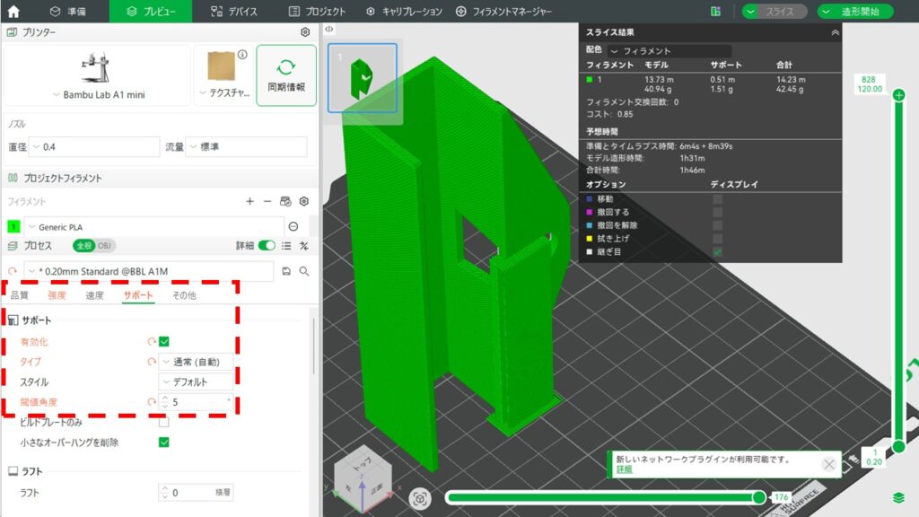Open the layers view icon
919x517 pixels.
898,497
